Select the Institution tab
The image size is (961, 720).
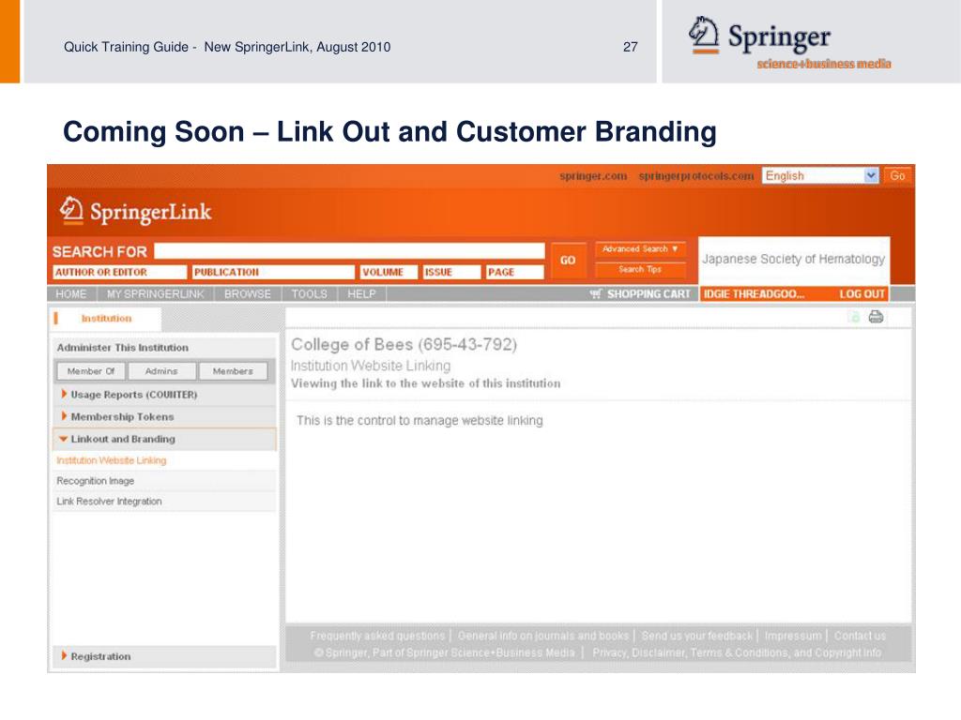pos(105,319)
